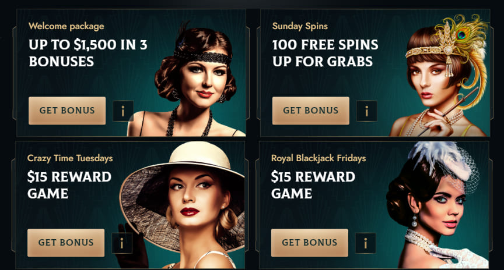This screenshot has width=504, height=270.
Task: Get bonus for Royal Blackjack Fridays
Action: pyautogui.click(x=310, y=243)
